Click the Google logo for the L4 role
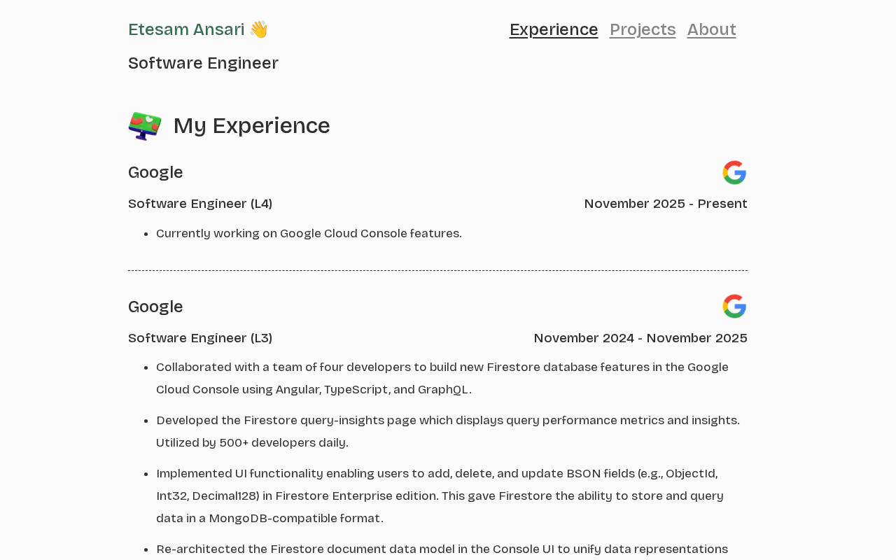 (x=734, y=173)
